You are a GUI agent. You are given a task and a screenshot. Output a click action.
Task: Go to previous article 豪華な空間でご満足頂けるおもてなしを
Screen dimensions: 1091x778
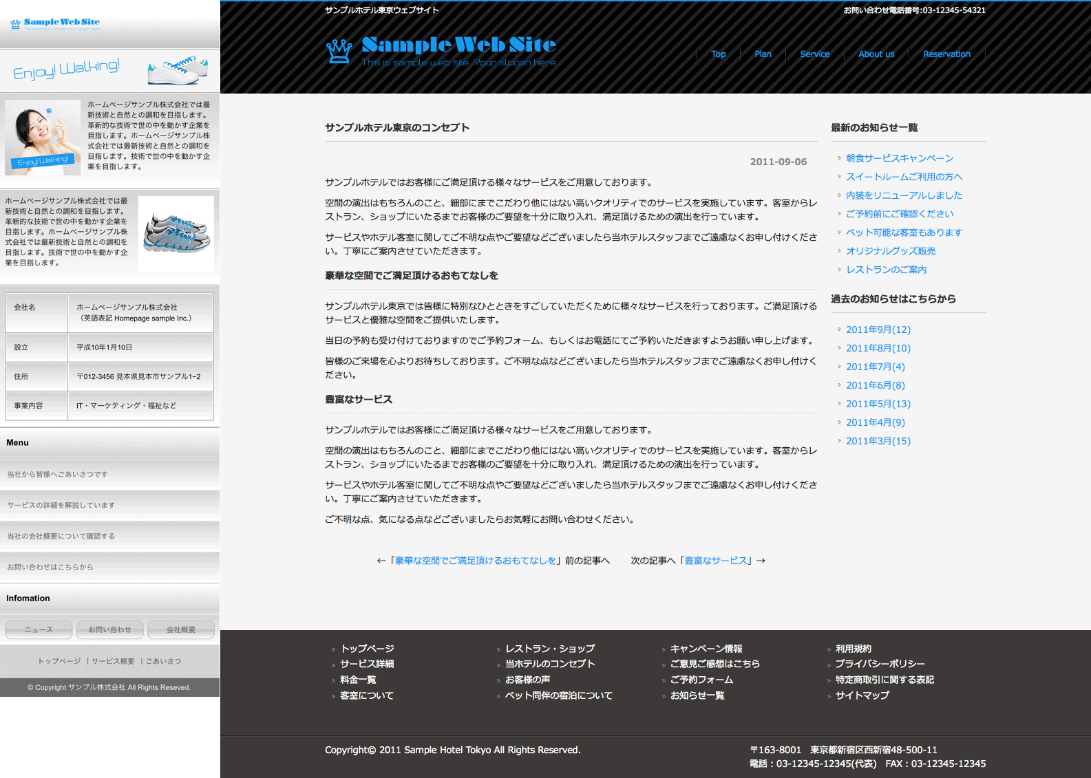coord(475,561)
